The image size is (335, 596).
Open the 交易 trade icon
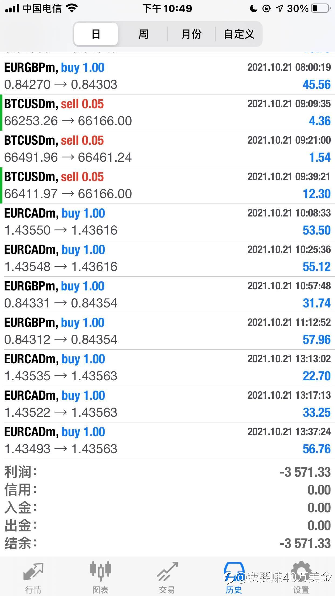pyautogui.click(x=167, y=571)
